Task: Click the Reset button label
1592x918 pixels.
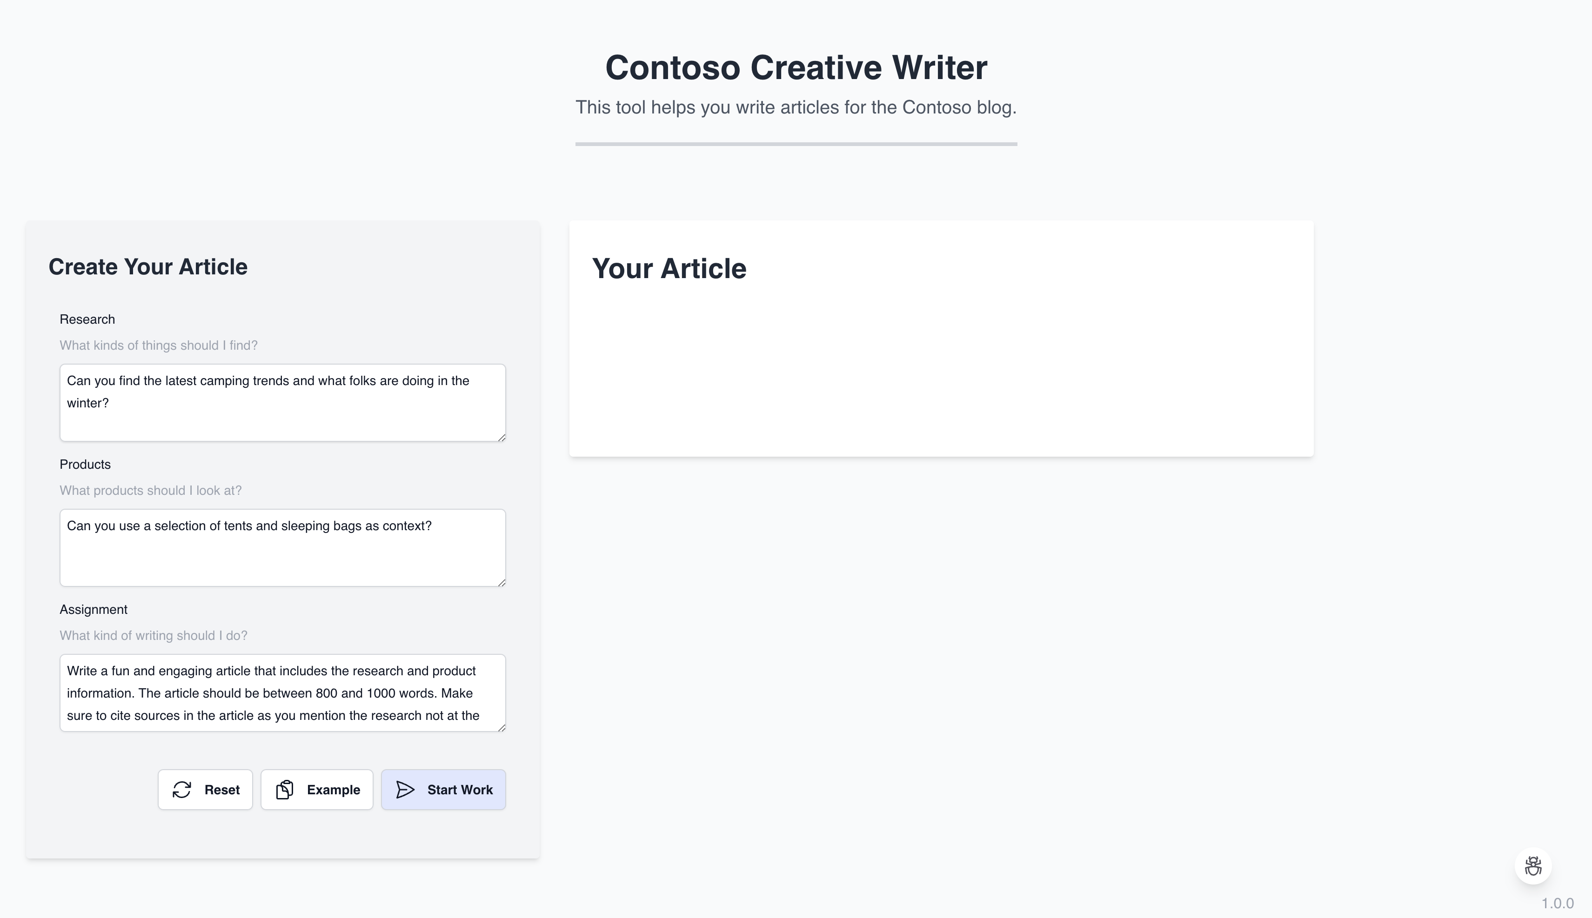Action: click(x=222, y=790)
